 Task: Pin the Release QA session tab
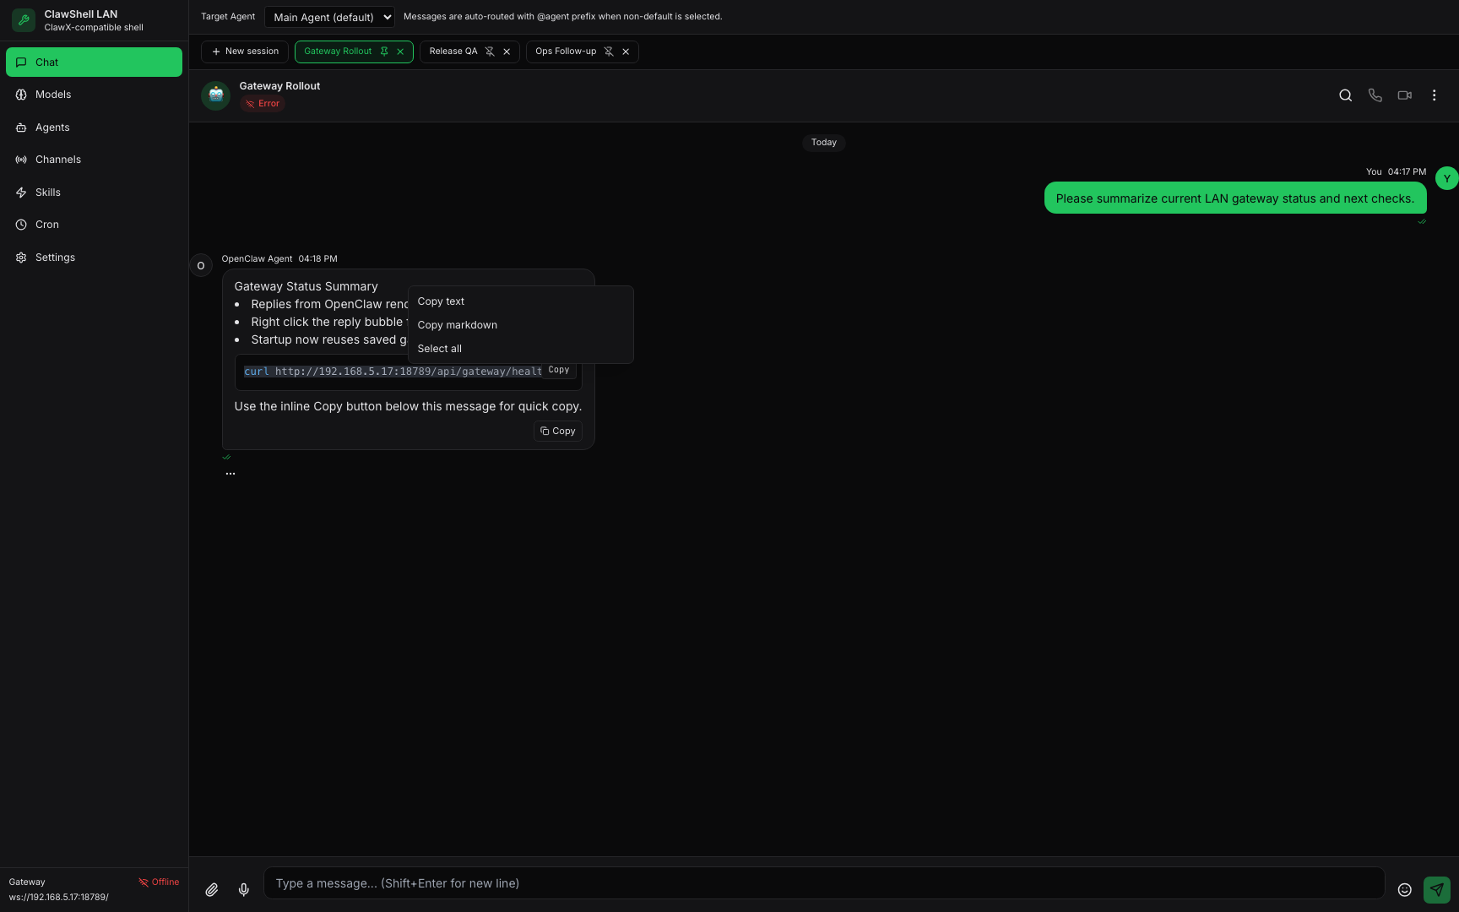pyautogui.click(x=490, y=52)
